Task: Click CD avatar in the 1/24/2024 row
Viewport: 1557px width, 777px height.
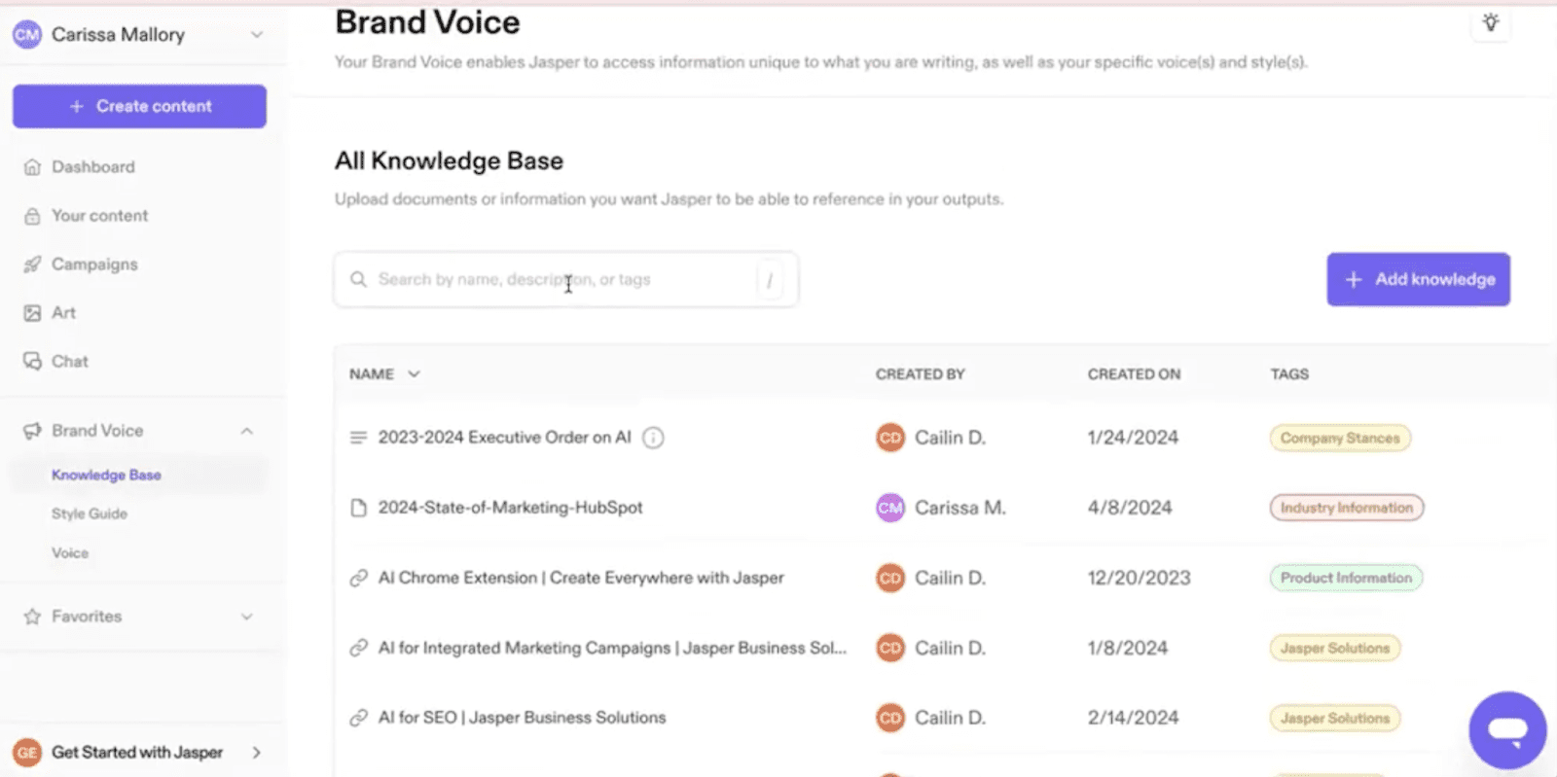Action: [890, 438]
